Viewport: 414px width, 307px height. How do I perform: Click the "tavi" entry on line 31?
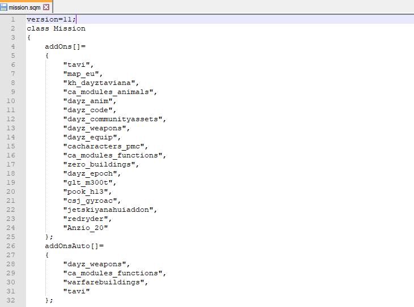point(76,291)
